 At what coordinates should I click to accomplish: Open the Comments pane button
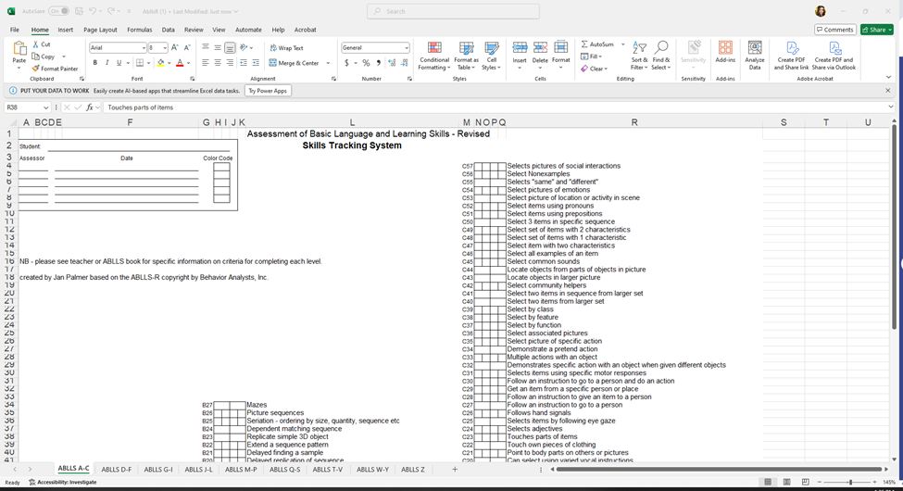tap(835, 30)
